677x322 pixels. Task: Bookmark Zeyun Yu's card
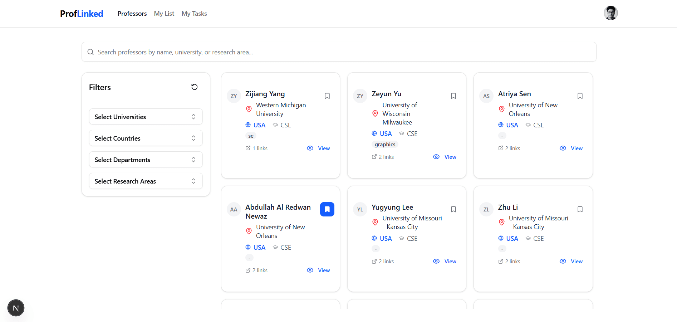[453, 96]
